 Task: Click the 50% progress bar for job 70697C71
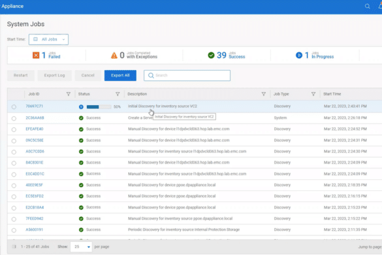99,107
